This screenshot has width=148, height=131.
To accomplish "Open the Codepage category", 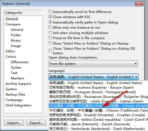I will pyautogui.click(x=14, y=100).
